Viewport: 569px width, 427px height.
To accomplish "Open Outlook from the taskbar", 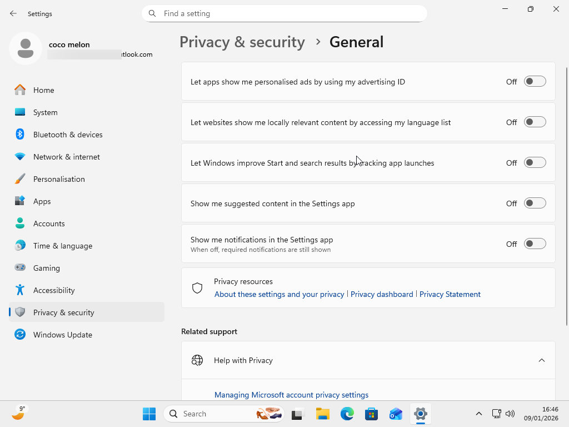I will (x=396, y=414).
